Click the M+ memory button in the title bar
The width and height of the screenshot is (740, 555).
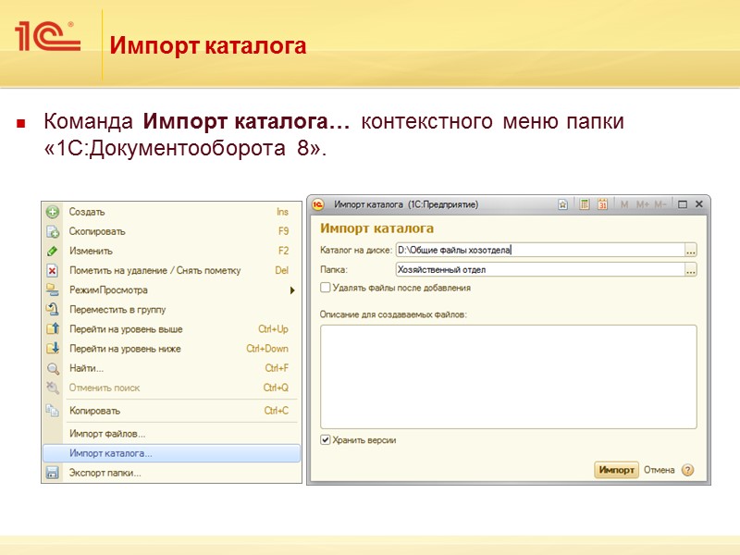[642, 204]
